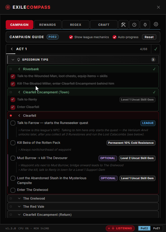Check off Kill Beira of the Rotten Pack
The image size is (166, 232).
13,143
